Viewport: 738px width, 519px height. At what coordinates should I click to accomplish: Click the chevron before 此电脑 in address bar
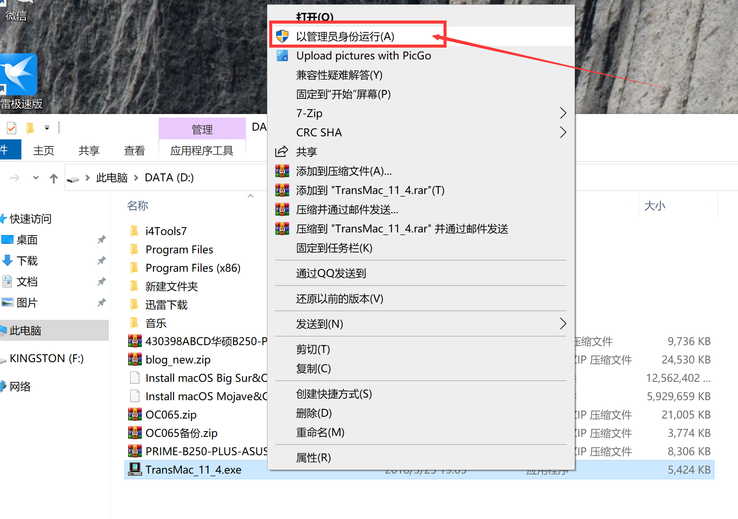87,178
